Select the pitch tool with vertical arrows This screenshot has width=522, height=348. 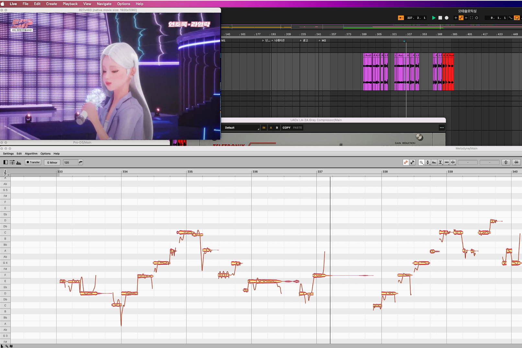click(x=428, y=162)
